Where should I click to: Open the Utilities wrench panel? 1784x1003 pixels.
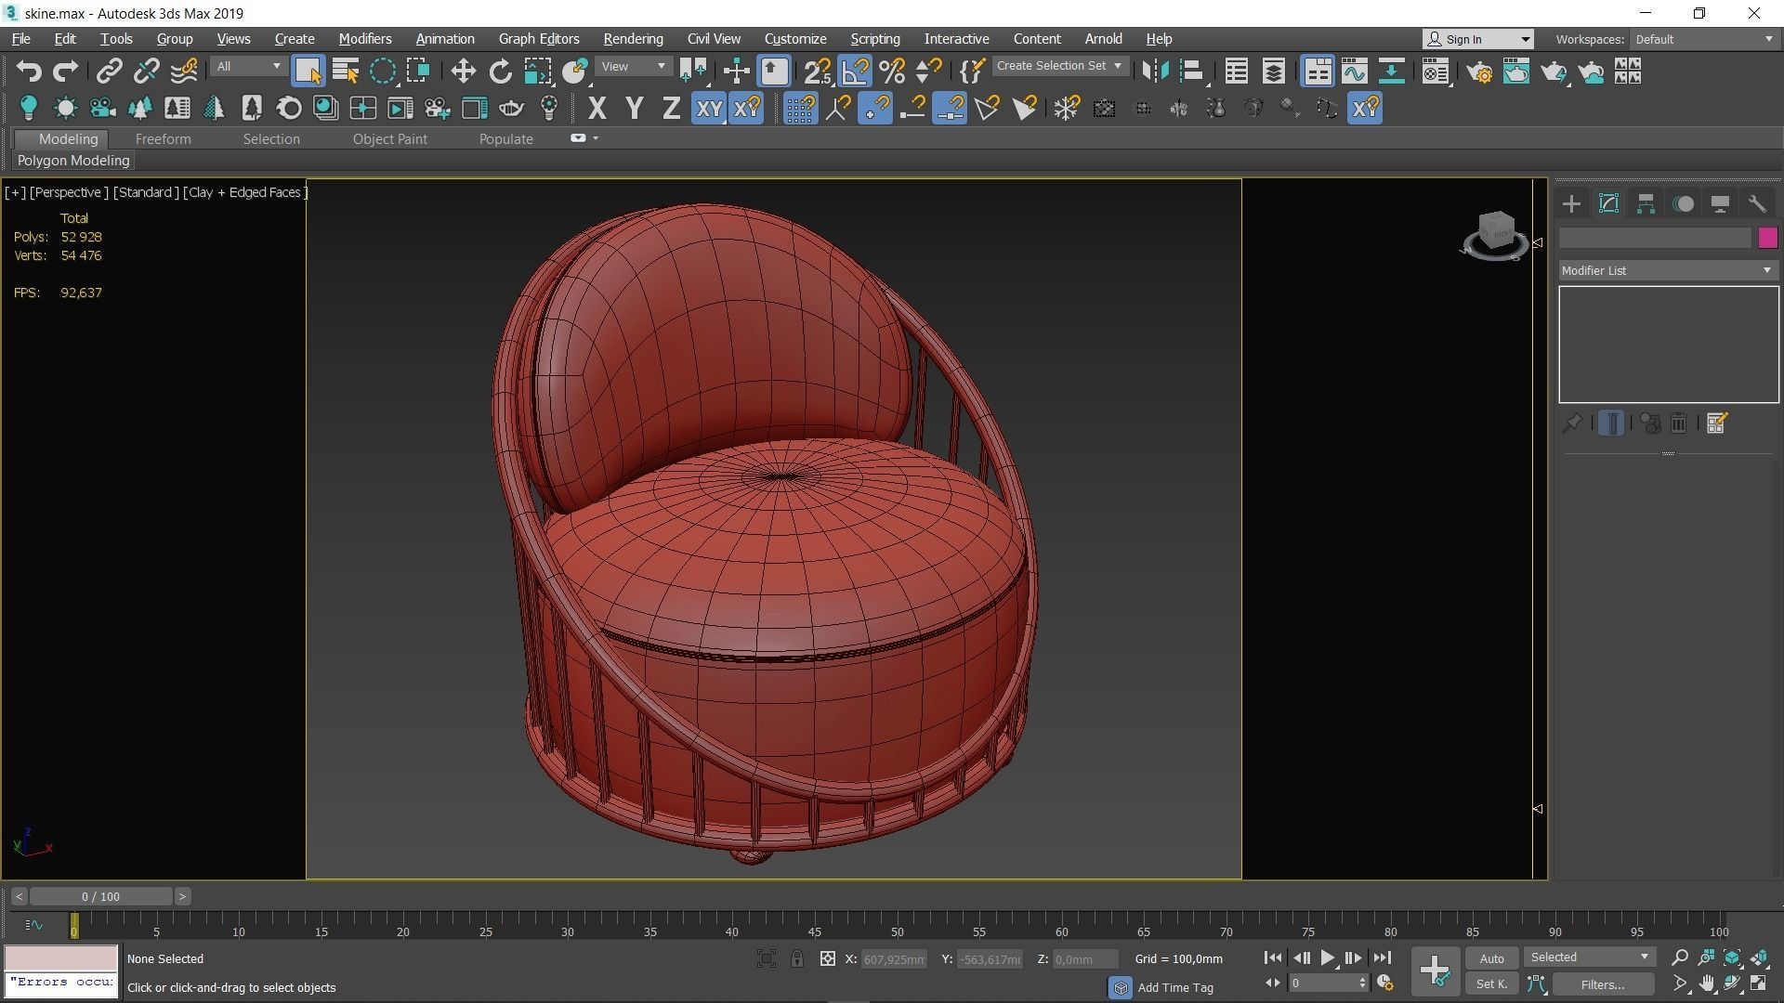coord(1757,204)
